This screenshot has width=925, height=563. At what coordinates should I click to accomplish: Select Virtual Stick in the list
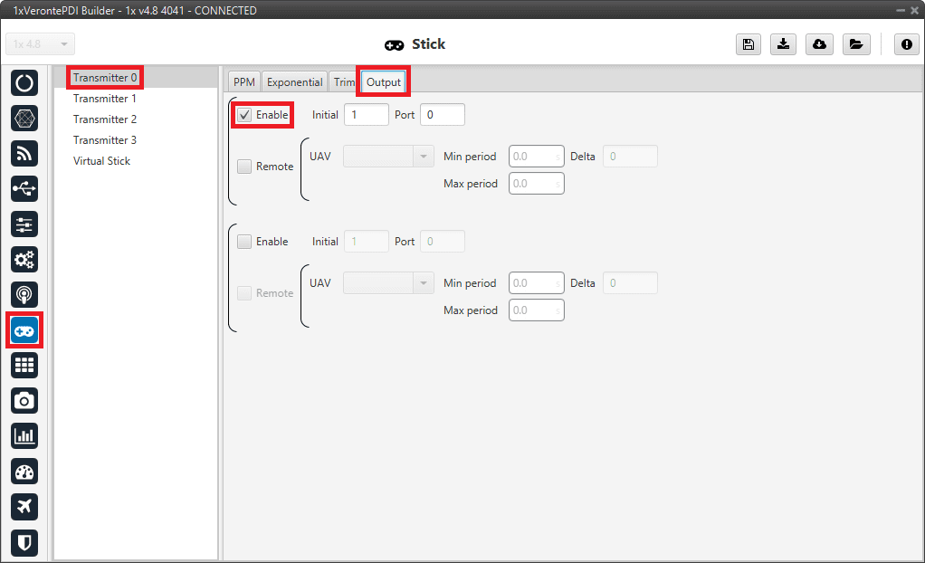(101, 161)
